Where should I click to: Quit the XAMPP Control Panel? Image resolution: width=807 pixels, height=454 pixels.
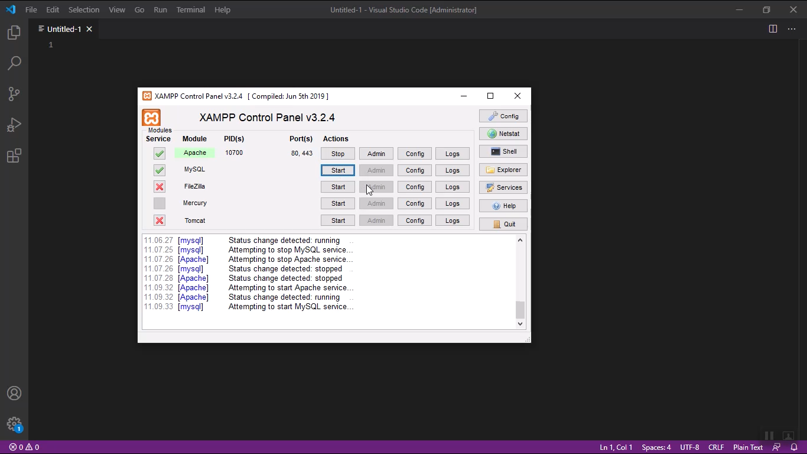pos(503,224)
